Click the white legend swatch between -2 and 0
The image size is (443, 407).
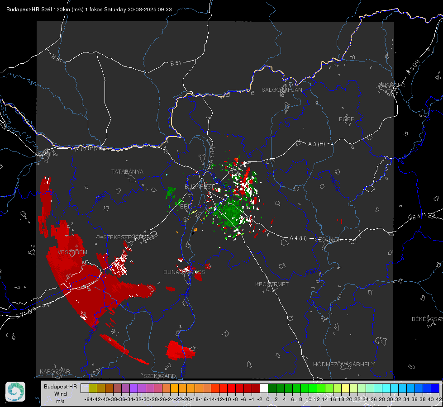tap(264, 388)
